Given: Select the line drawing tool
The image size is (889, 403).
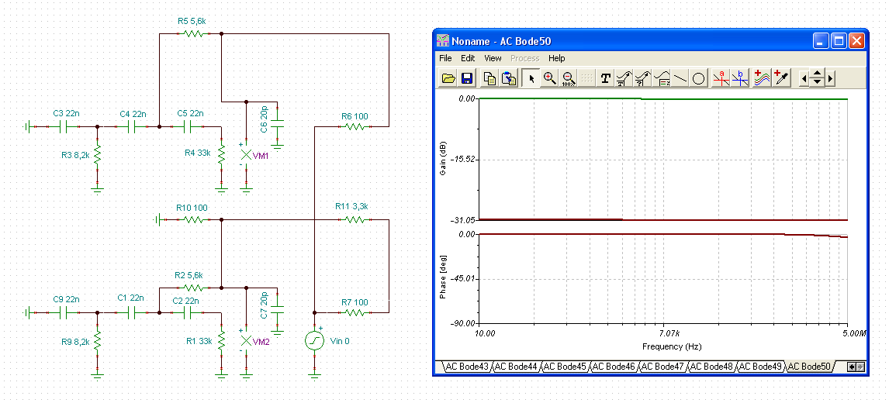Looking at the screenshot, I should coord(680,79).
